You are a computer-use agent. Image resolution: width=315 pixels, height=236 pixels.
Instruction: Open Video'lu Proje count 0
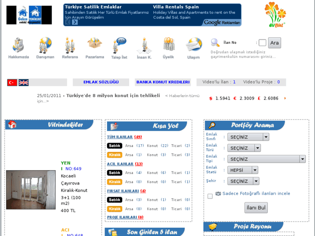[x=279, y=82]
